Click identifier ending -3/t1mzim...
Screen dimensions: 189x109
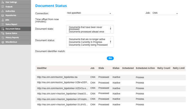click(x=63, y=99)
